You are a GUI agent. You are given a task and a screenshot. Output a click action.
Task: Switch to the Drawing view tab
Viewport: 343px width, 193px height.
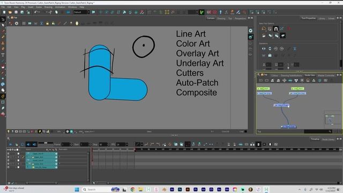[x=221, y=18]
